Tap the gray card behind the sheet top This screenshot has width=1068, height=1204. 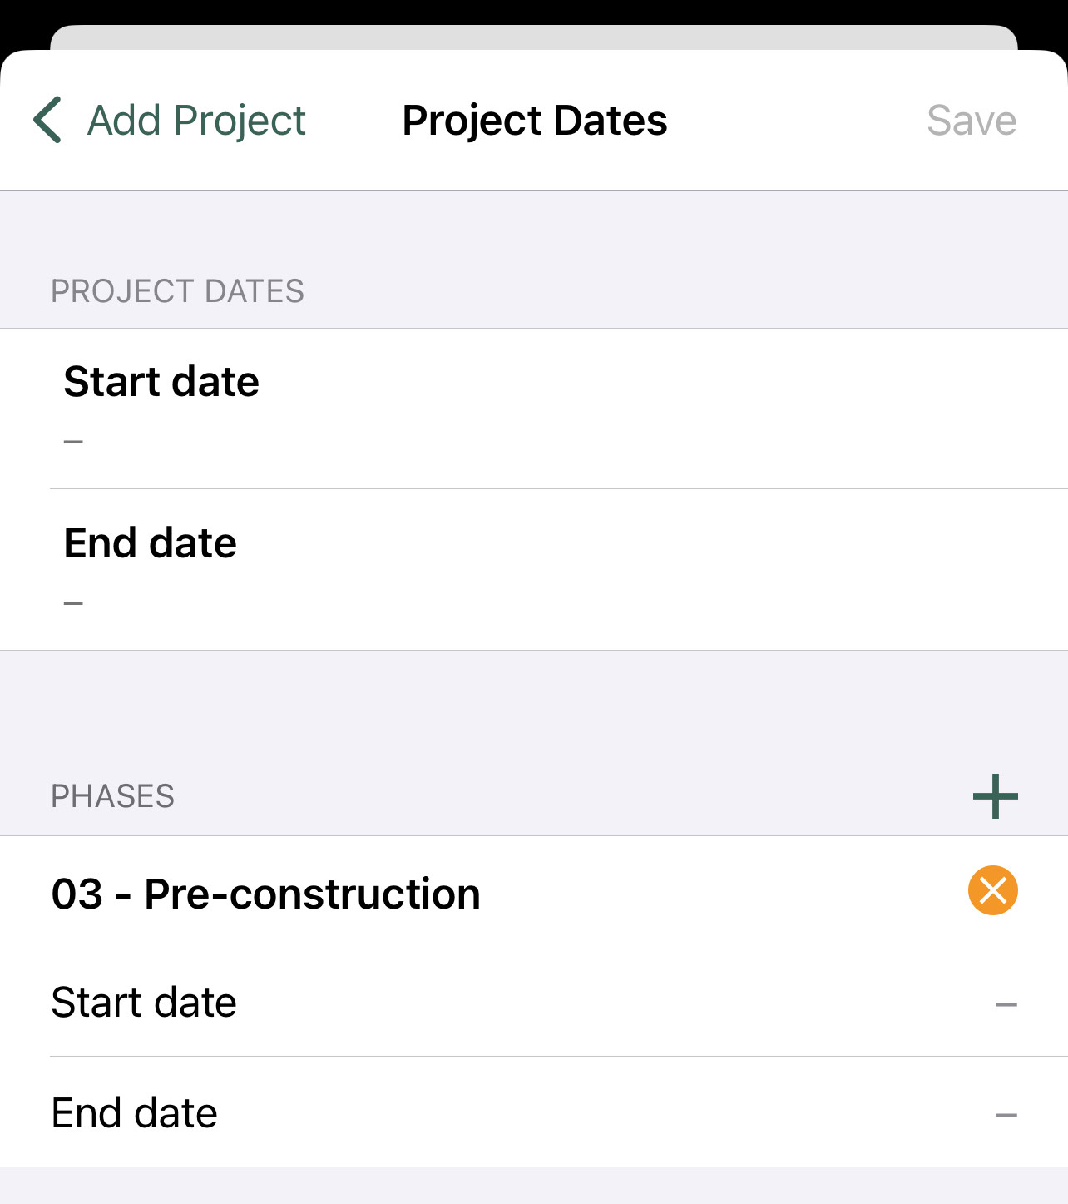tap(534, 37)
